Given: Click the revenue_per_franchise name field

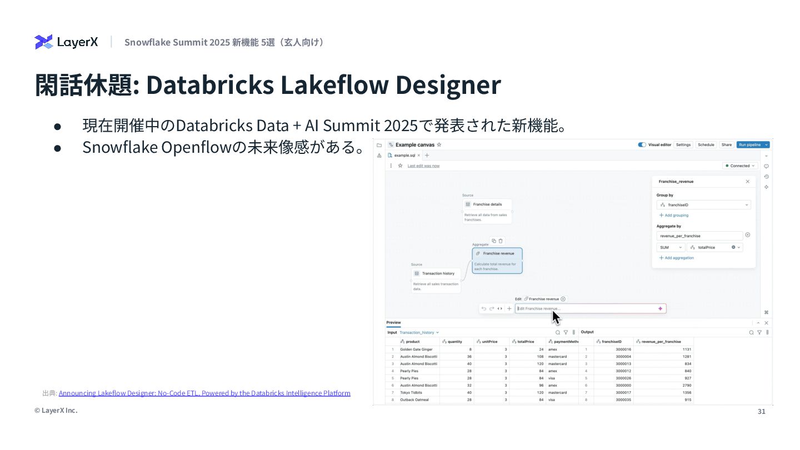Looking at the screenshot, I should [x=699, y=236].
